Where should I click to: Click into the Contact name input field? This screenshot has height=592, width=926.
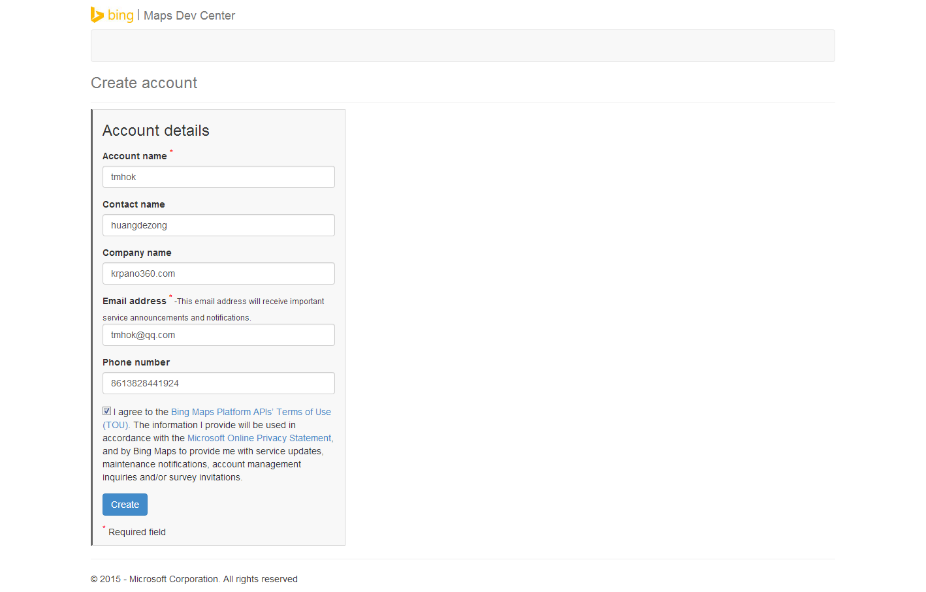[218, 225]
